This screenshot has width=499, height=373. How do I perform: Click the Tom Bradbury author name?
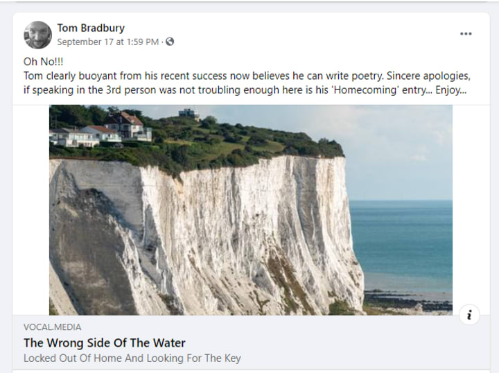click(x=91, y=28)
